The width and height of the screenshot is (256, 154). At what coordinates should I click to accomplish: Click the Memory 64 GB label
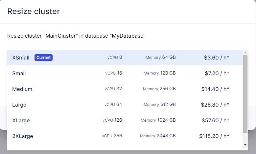[161, 58]
